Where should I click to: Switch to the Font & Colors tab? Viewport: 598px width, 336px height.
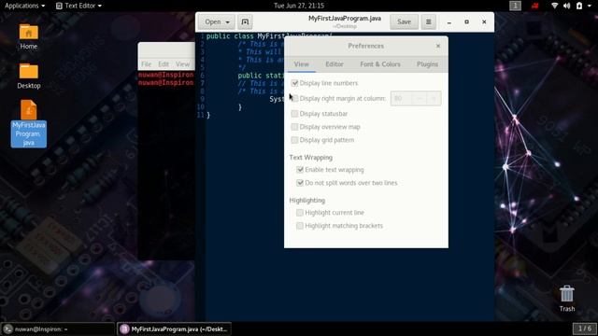coord(380,64)
